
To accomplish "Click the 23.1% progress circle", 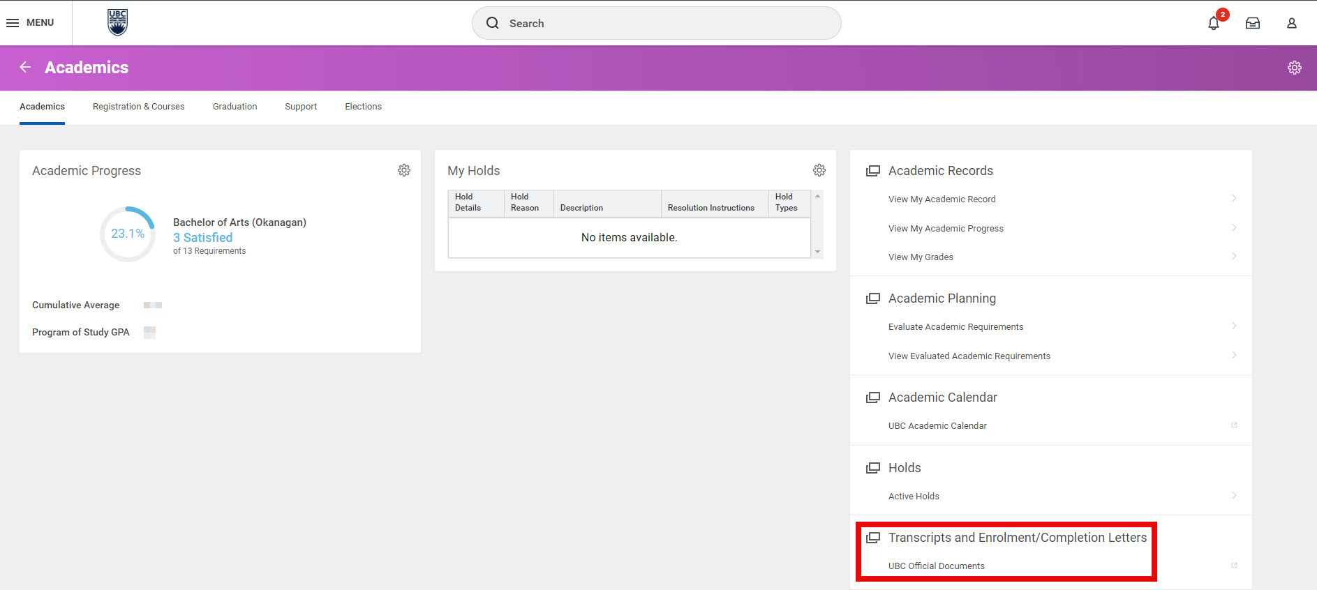I will (x=128, y=234).
